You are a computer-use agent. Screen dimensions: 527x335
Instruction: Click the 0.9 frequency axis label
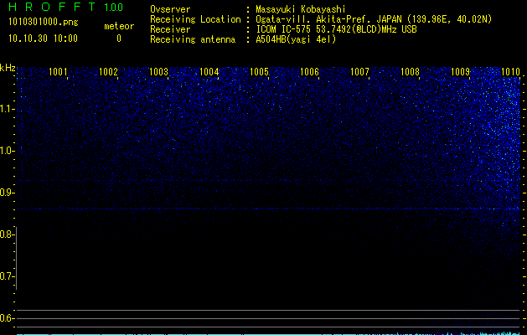click(7, 193)
